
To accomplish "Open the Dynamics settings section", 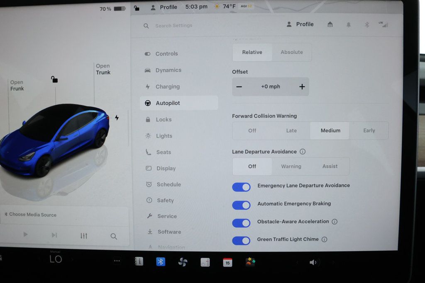I will coord(179,70).
